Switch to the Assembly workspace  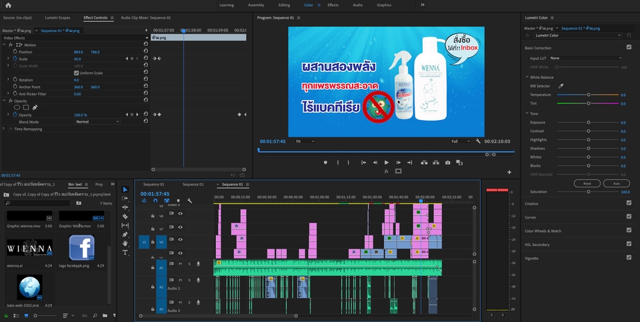pos(256,5)
